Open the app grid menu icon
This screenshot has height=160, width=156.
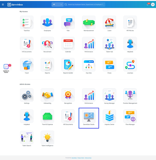point(3,4)
